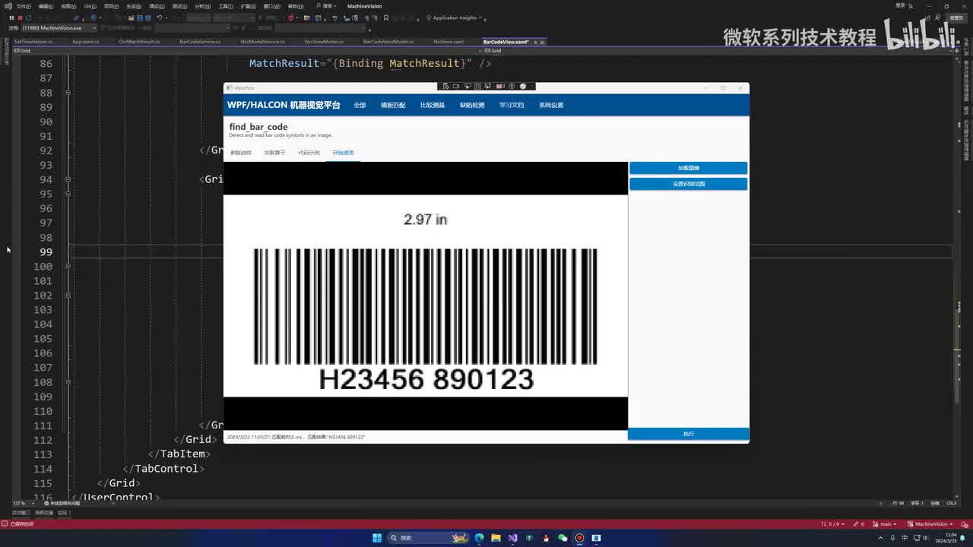Undo the last edit in toolbar
Image resolution: width=973 pixels, height=547 pixels.
coord(160,17)
